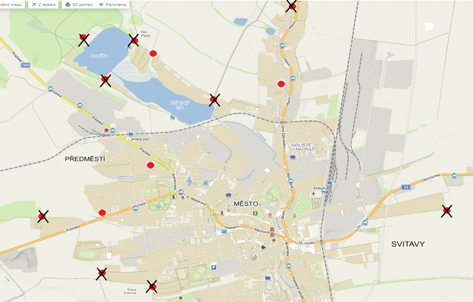This screenshot has width=473, height=302.
Task: Switch to the Z letadla aerial view
Action: (x=44, y=5)
